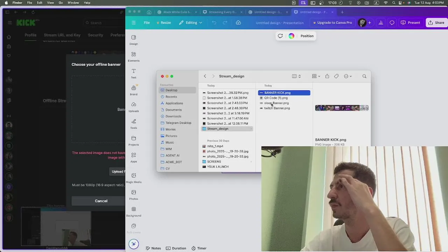Image resolution: width=448 pixels, height=252 pixels.
Task: Click the plus icon beside profile avatar
Action: [x=369, y=23]
